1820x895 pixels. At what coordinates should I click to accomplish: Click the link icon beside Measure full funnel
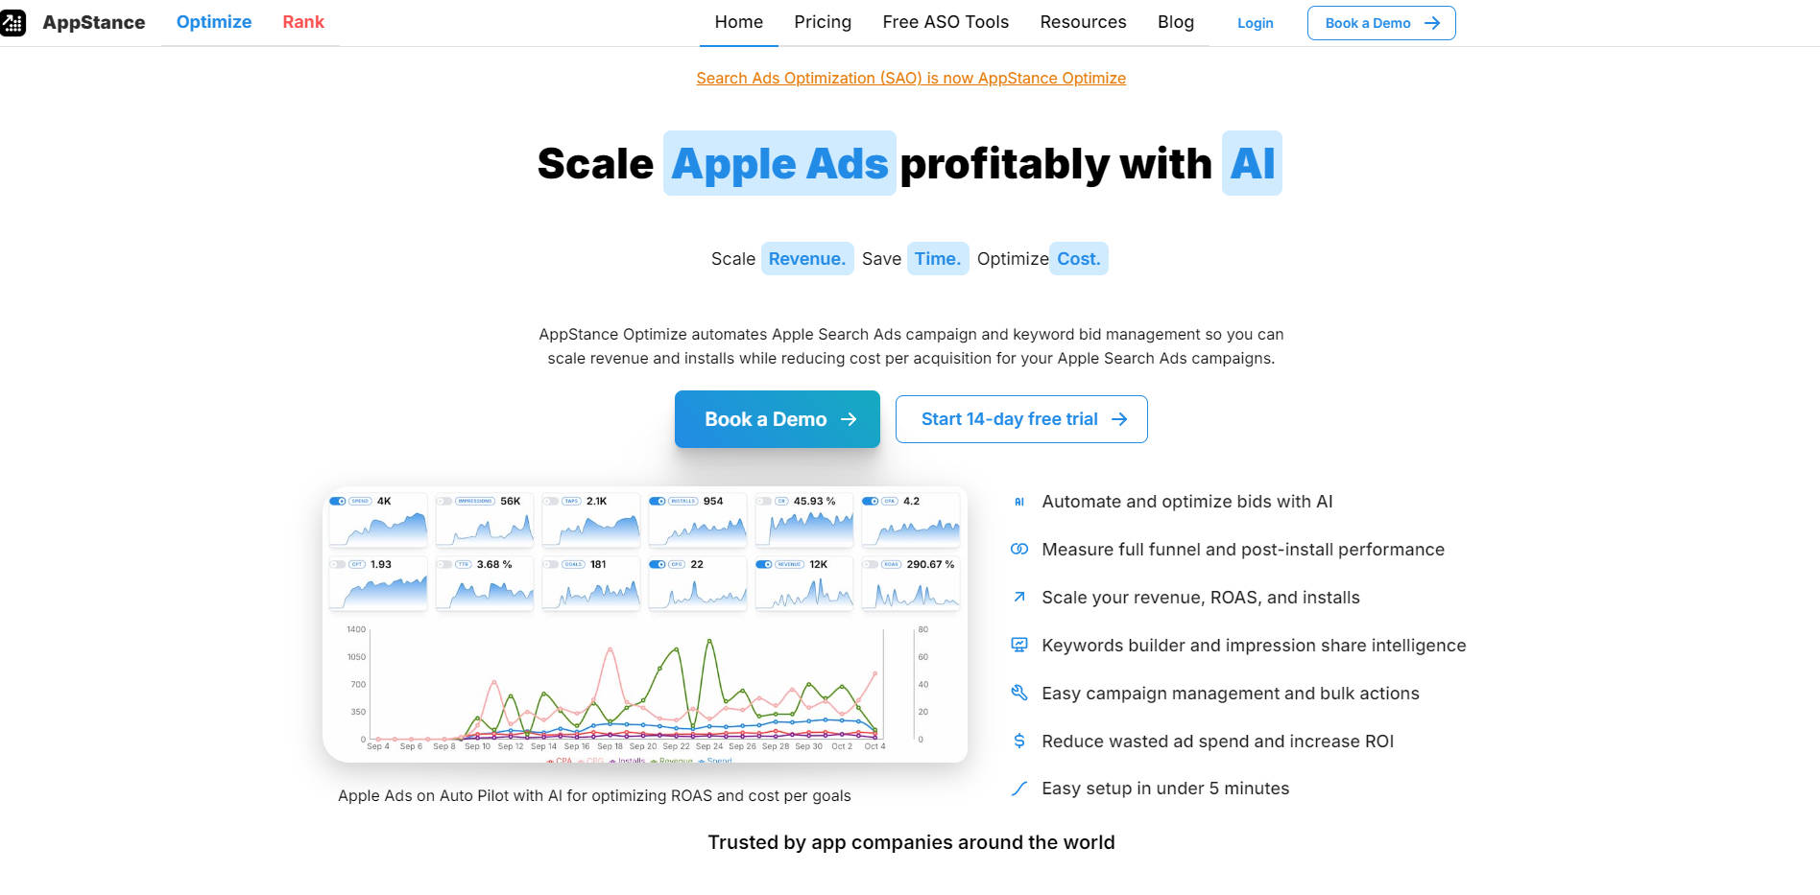1019,550
